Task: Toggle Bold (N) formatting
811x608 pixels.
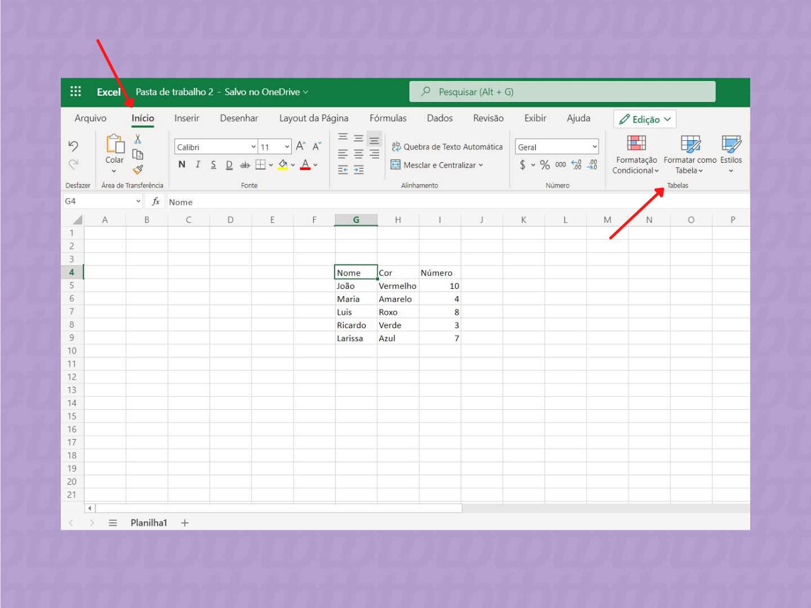Action: coord(181,165)
